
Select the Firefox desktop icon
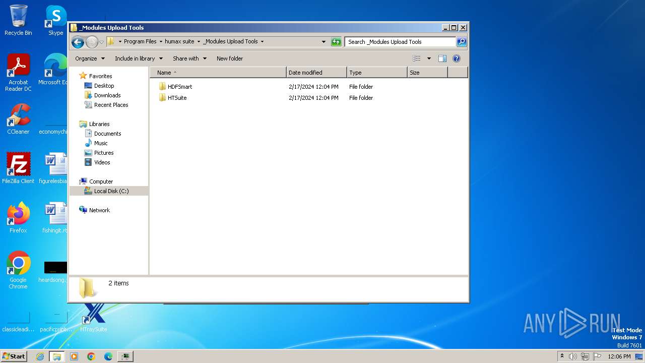point(18,218)
